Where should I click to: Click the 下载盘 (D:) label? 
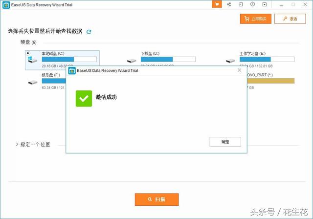tap(150, 53)
